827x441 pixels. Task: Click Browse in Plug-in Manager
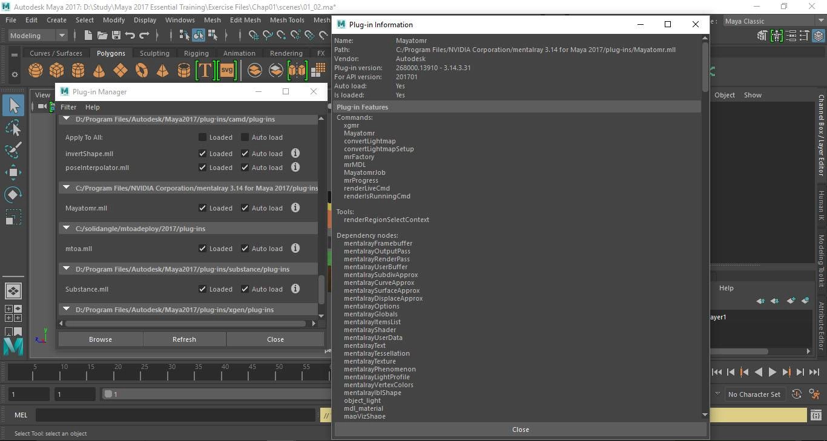tap(100, 339)
